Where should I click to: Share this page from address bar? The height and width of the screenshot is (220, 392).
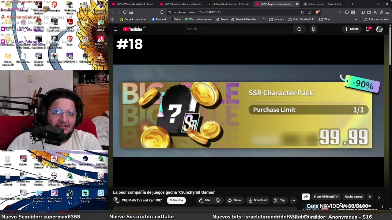pyautogui.click(x=310, y=12)
